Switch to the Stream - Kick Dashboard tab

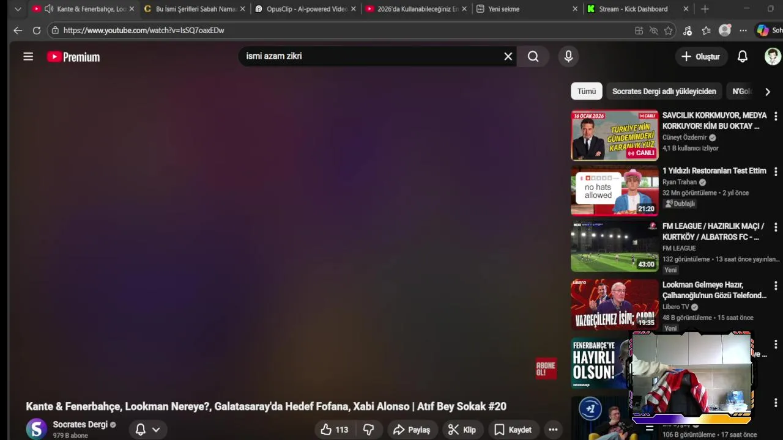(638, 9)
